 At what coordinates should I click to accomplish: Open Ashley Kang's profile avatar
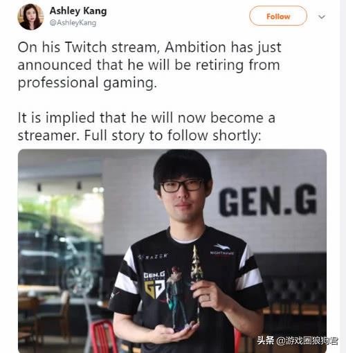(x=30, y=17)
